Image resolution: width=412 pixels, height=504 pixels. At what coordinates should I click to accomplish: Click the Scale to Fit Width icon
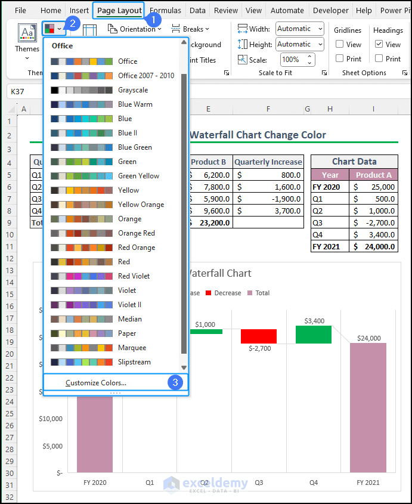(x=242, y=29)
